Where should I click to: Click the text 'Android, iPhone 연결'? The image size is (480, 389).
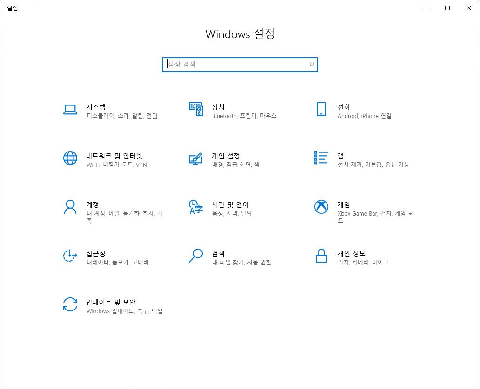click(x=364, y=116)
